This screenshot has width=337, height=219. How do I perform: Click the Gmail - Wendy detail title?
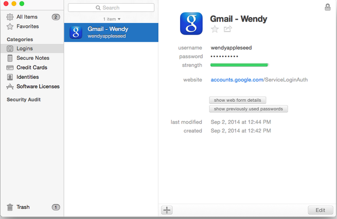coord(239,19)
